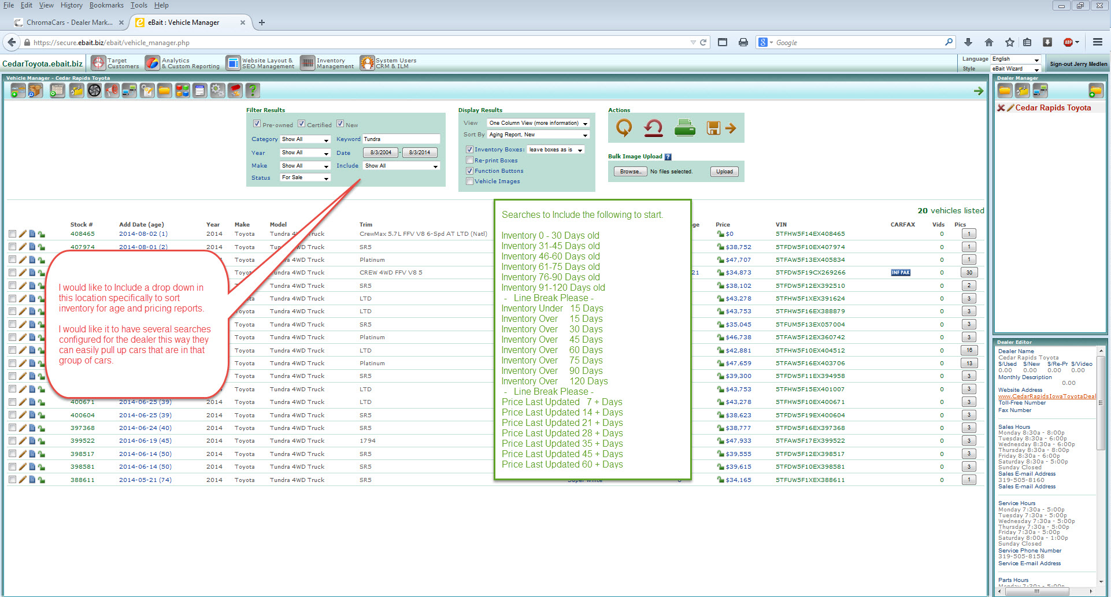Click the orange refresh action icon
This screenshot has width=1111, height=597.
[x=624, y=128]
